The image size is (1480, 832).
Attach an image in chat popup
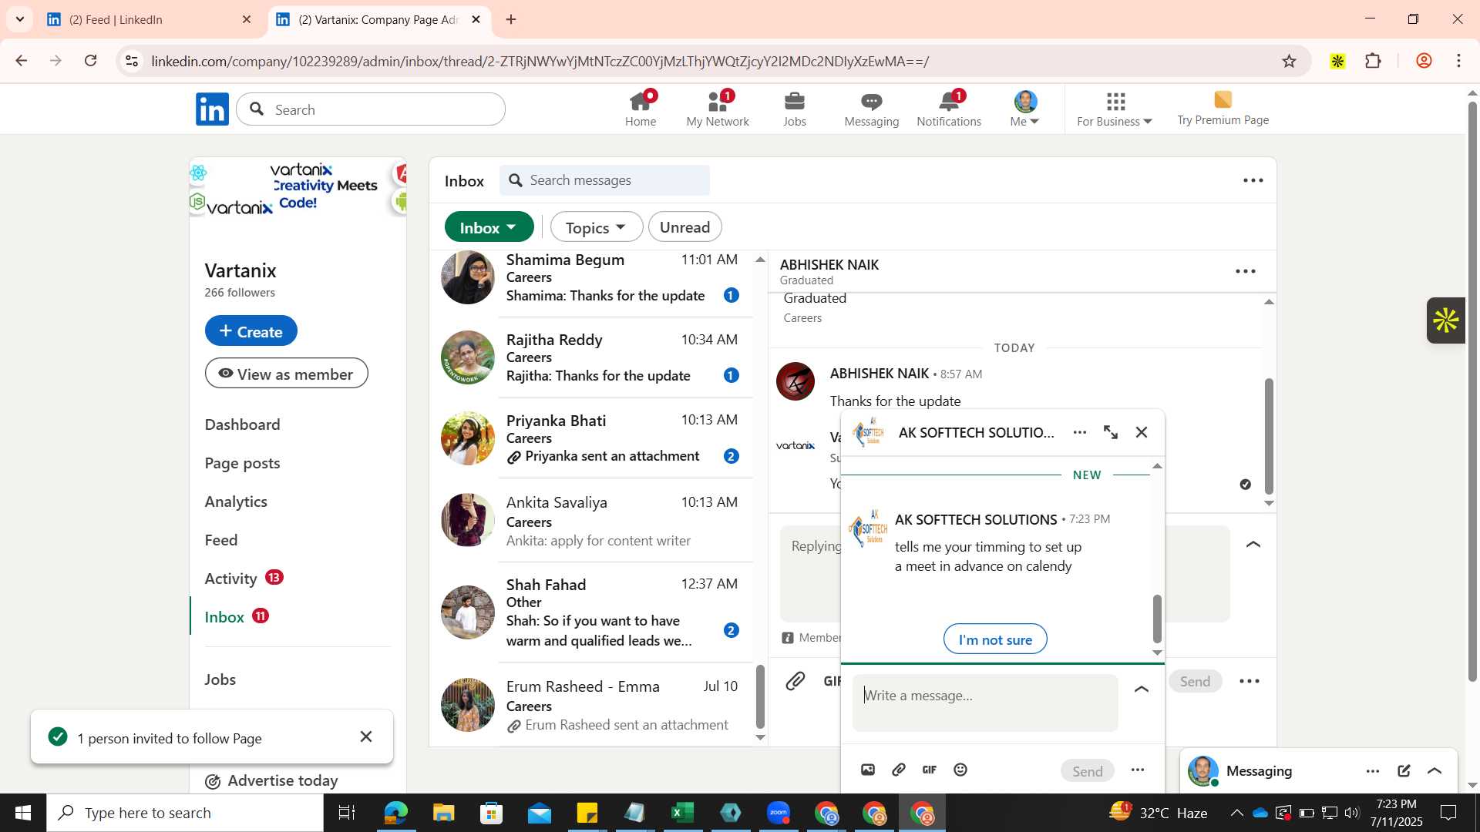tap(868, 770)
